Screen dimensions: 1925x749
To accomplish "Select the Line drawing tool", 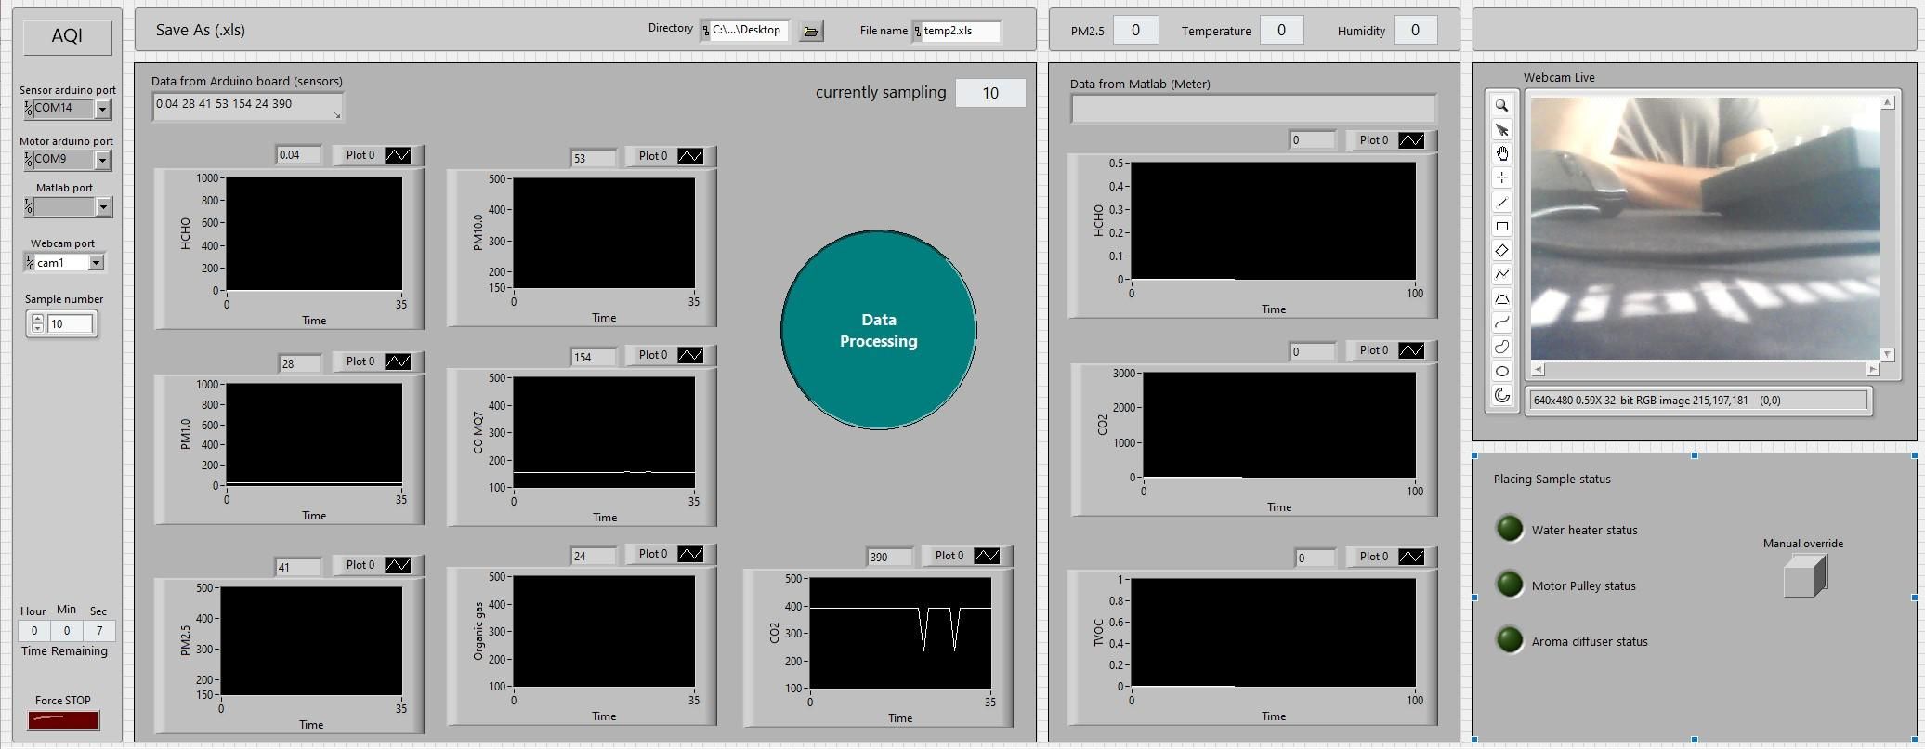I will pyautogui.click(x=1501, y=202).
